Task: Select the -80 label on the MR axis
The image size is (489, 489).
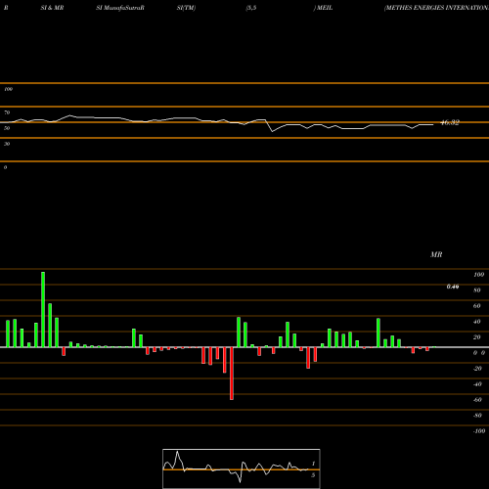Action: pos(477,416)
